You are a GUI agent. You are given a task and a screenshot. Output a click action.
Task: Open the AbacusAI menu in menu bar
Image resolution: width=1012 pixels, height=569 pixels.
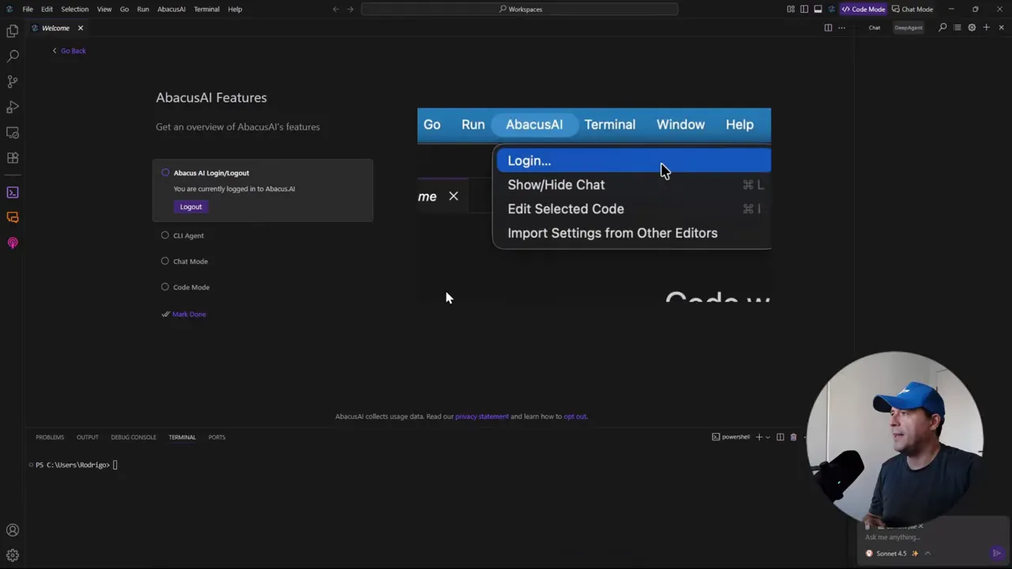click(171, 9)
